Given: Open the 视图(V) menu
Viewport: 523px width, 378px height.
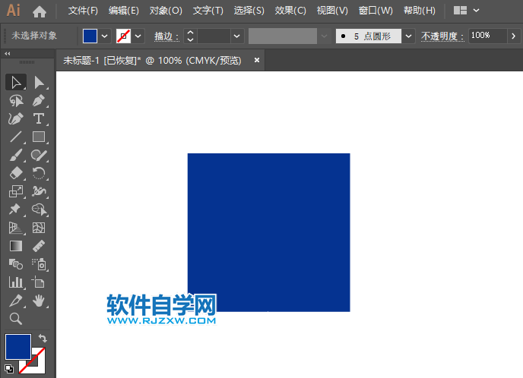Looking at the screenshot, I should coord(332,11).
